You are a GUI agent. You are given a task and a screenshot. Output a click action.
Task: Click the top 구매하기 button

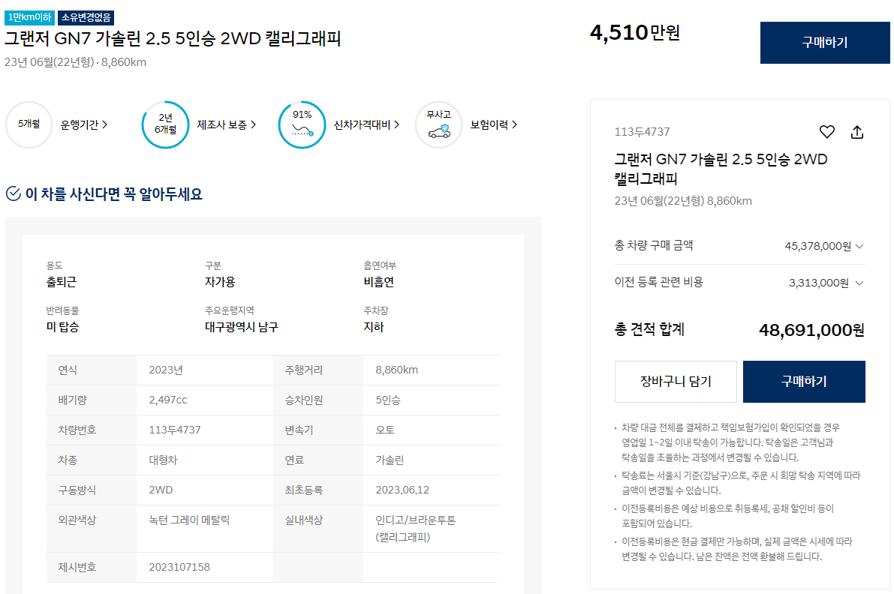[x=824, y=43]
